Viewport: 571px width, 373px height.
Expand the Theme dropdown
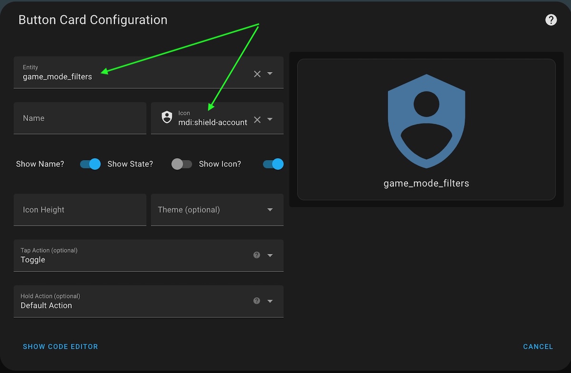point(270,210)
